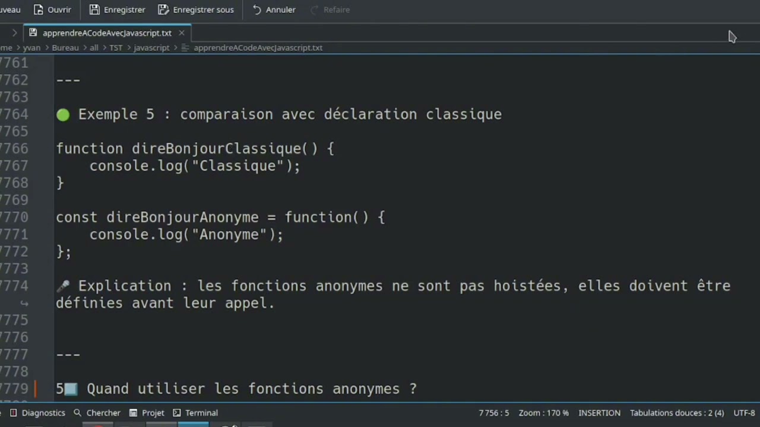Click the Diagnostics panel icon in status bar

point(13,413)
